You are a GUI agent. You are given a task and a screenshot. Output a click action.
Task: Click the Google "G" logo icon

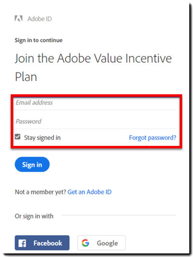click(x=85, y=243)
